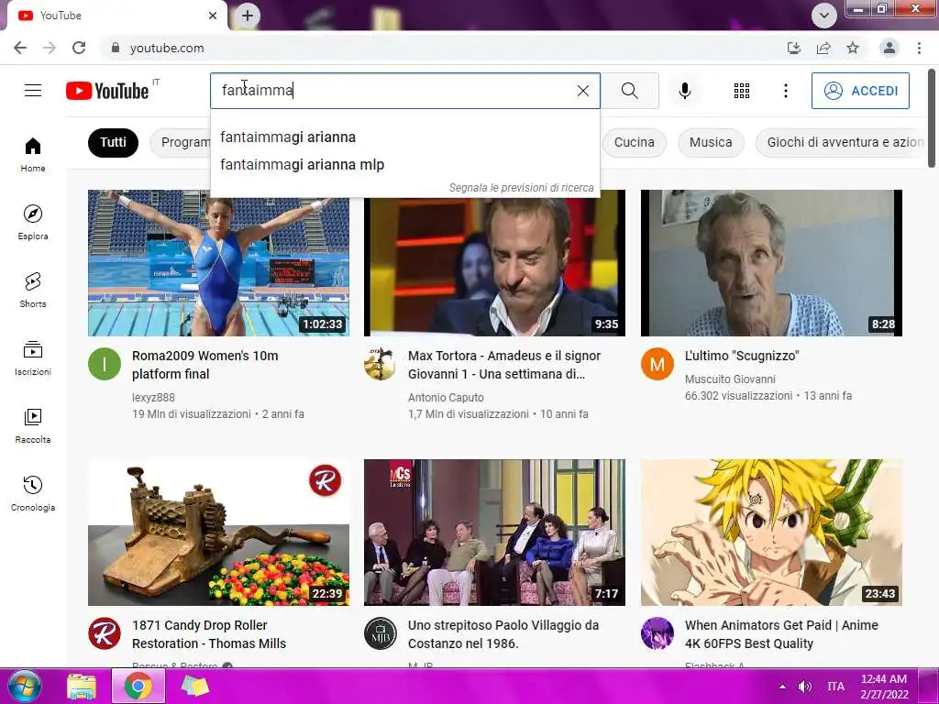Open Chrome's three-dot menu

pyautogui.click(x=919, y=48)
